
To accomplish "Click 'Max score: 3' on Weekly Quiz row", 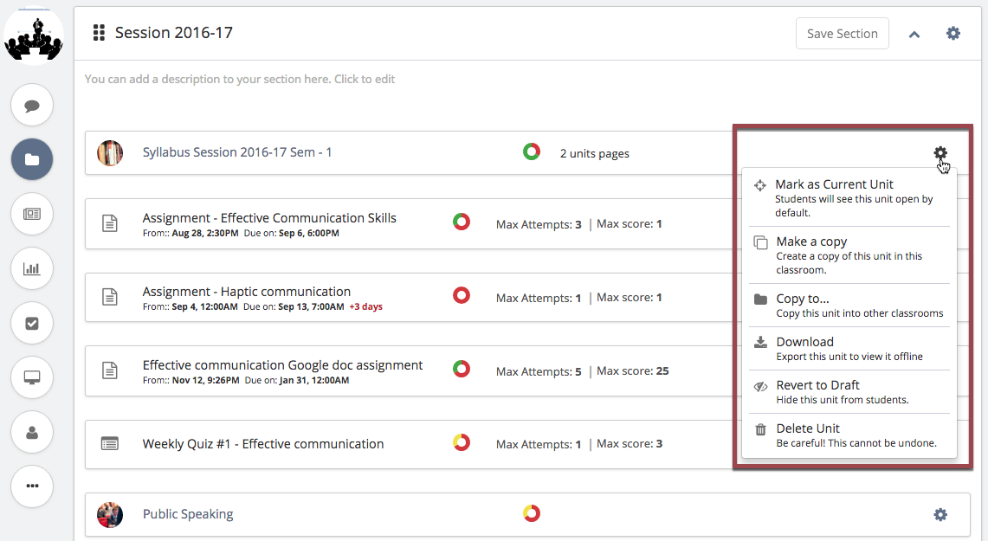I will (x=630, y=444).
